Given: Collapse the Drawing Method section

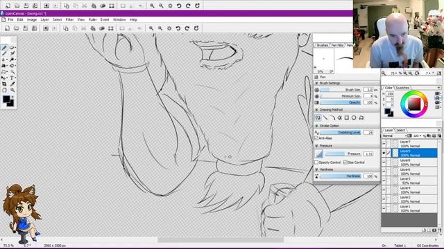Looking at the screenshot, I should pos(316,109).
